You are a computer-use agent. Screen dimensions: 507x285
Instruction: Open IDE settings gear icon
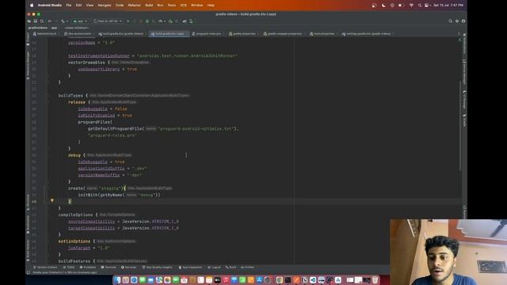[x=457, y=21]
